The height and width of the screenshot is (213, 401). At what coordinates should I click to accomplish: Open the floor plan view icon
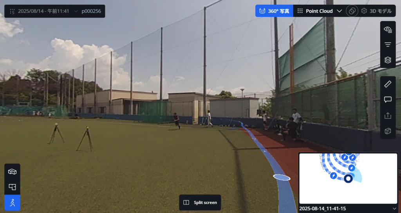(x=12, y=187)
